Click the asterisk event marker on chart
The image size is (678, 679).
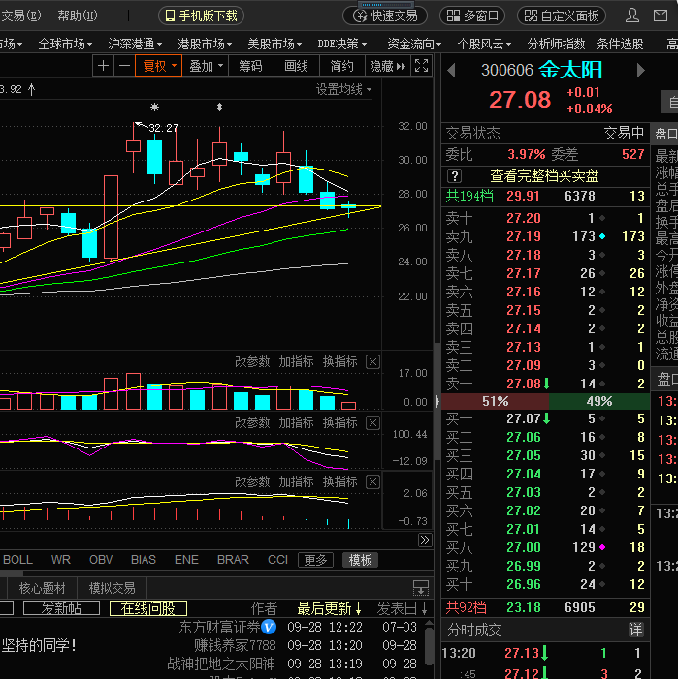[x=155, y=107]
